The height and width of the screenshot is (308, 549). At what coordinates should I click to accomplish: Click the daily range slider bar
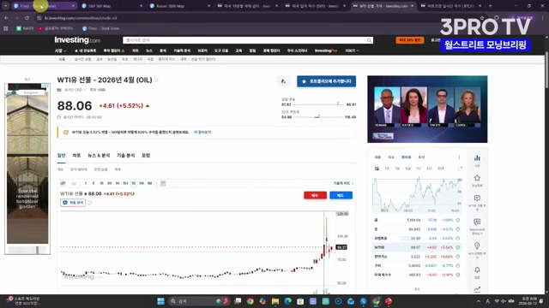[x=318, y=104]
